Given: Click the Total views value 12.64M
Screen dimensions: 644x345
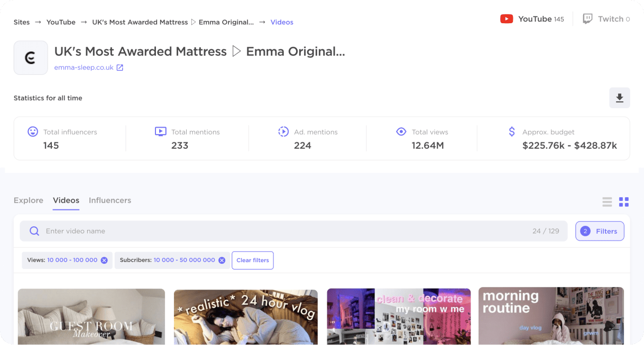Looking at the screenshot, I should (428, 146).
